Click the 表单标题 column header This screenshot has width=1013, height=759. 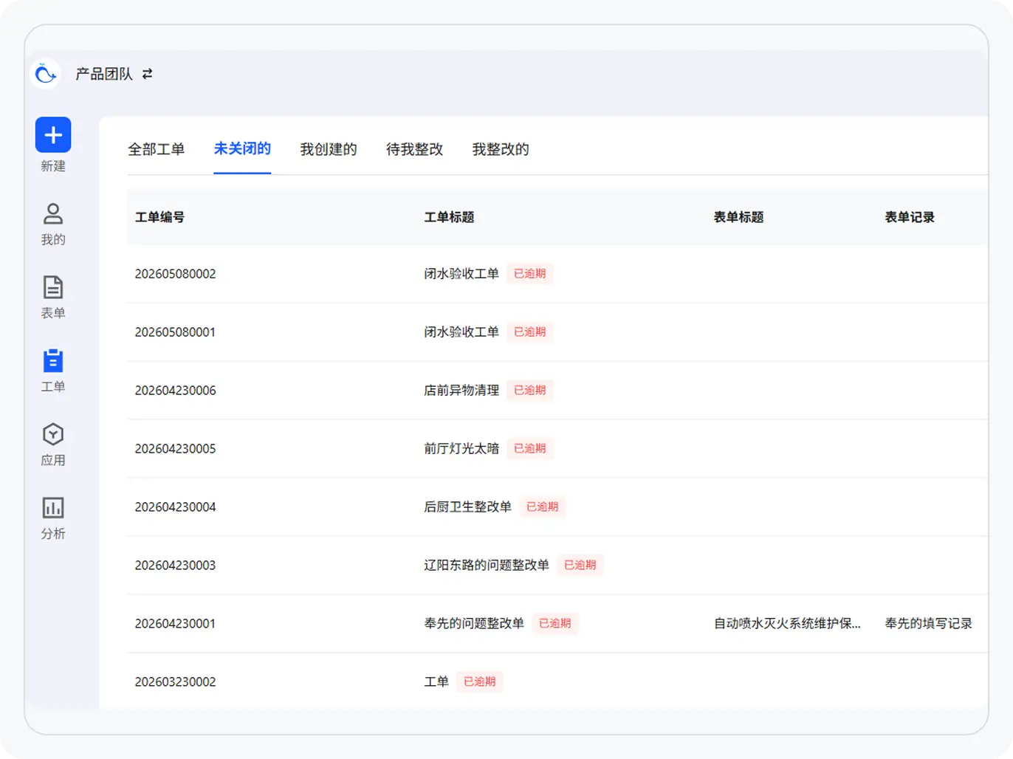pyautogui.click(x=738, y=217)
